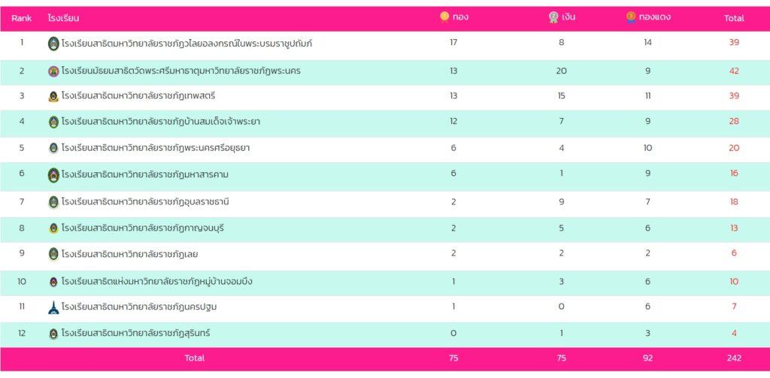Viewport: 770px width, 378px height.
Task: Click bronze count 14 in rank 1 row
Action: coord(647,42)
